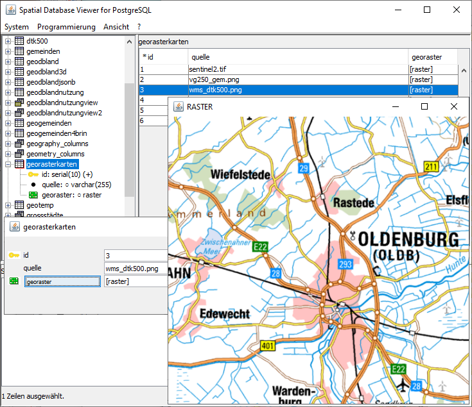The image size is (472, 407).
Task: Click the georaster button in the dialog
Action: 63,281
